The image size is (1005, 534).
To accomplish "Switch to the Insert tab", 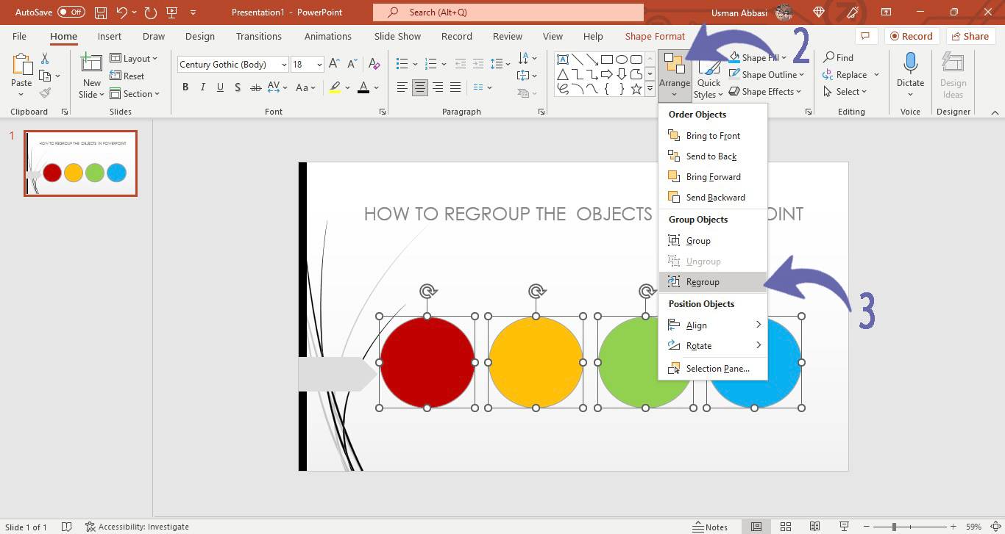I will click(110, 36).
